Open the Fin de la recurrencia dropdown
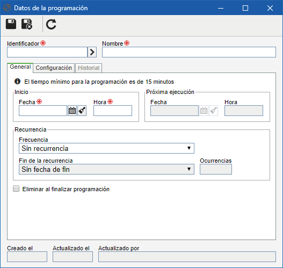This screenshot has height=268, width=283. tap(106, 169)
